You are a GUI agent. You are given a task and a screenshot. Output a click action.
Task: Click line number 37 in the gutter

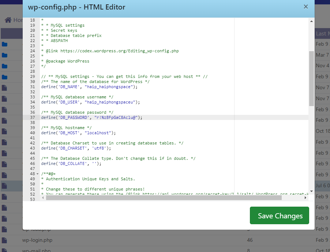click(x=33, y=117)
